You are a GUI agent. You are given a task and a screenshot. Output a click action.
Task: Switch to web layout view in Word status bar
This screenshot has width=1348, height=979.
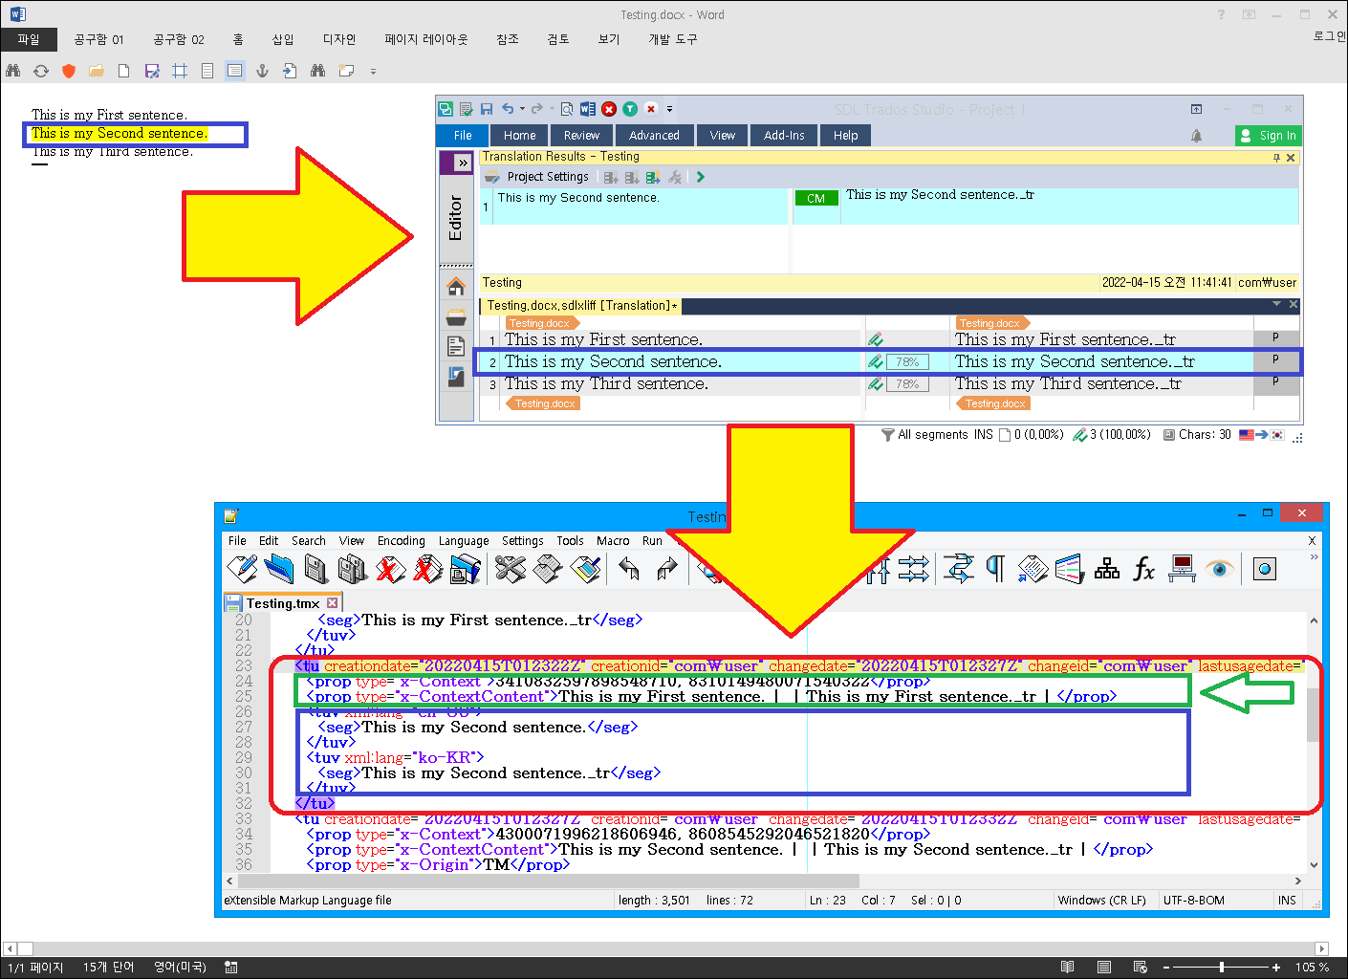[1141, 968]
